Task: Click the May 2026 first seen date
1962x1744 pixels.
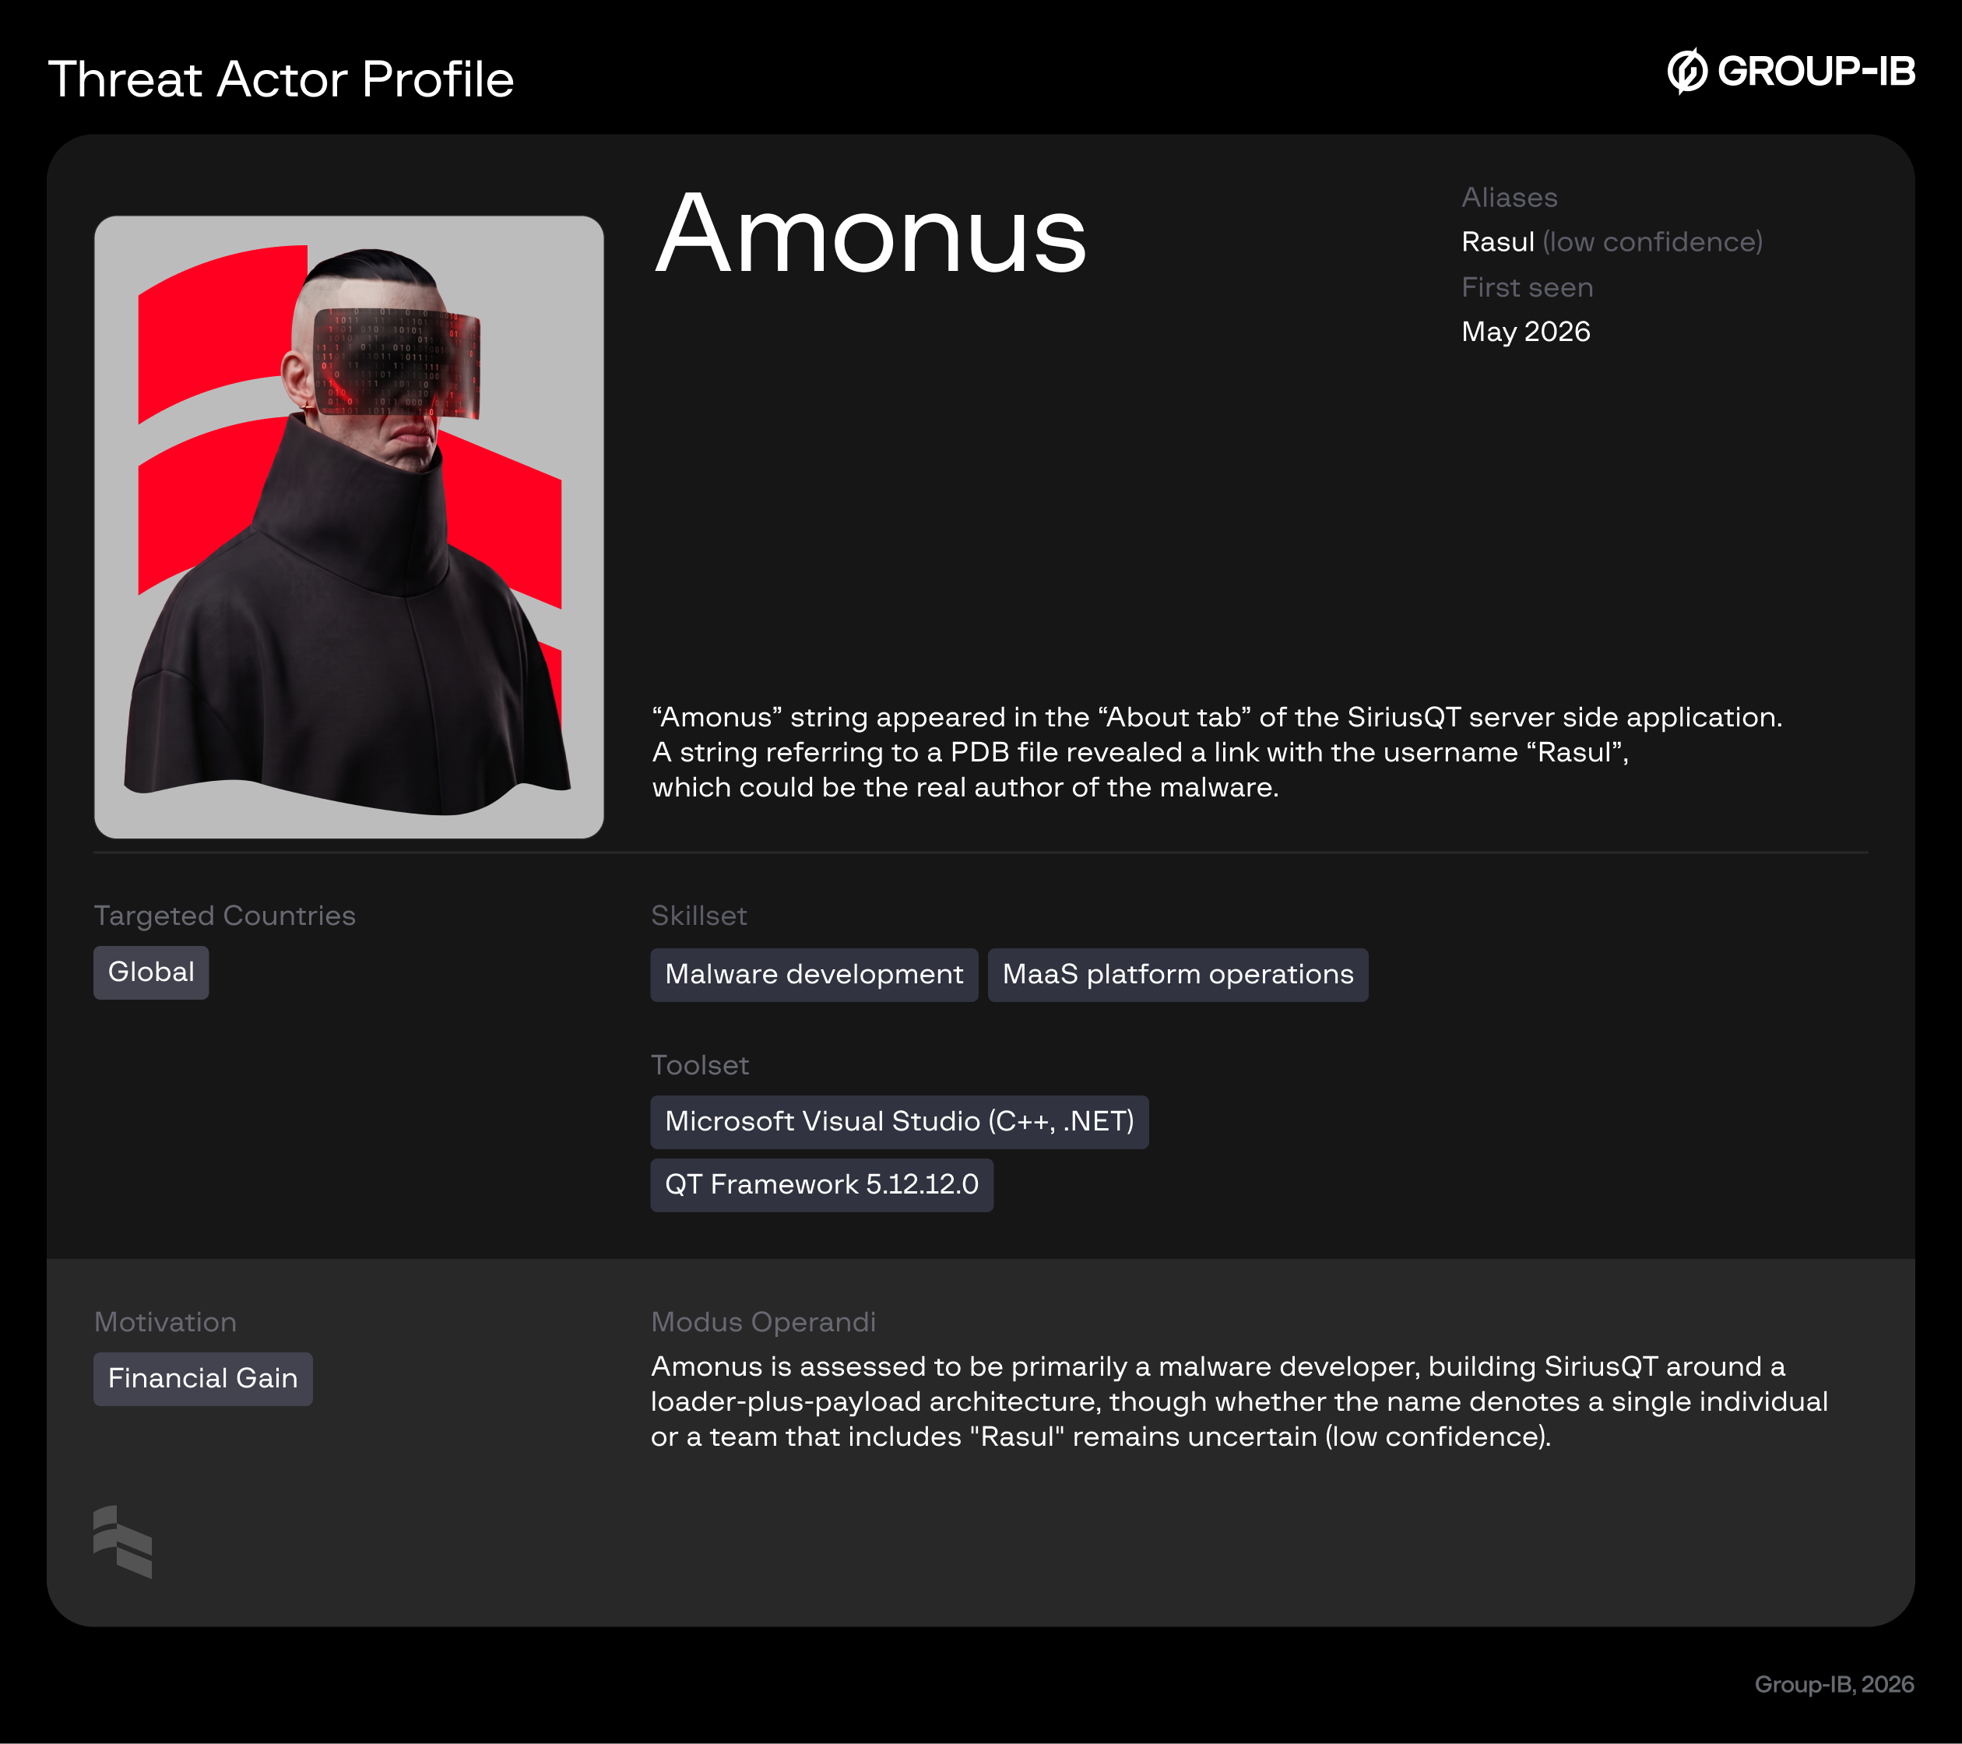Action: pyautogui.click(x=1525, y=332)
